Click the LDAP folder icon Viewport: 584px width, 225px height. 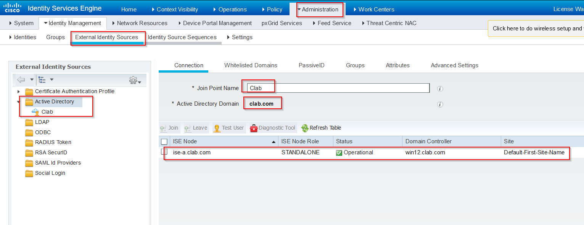[x=29, y=122]
